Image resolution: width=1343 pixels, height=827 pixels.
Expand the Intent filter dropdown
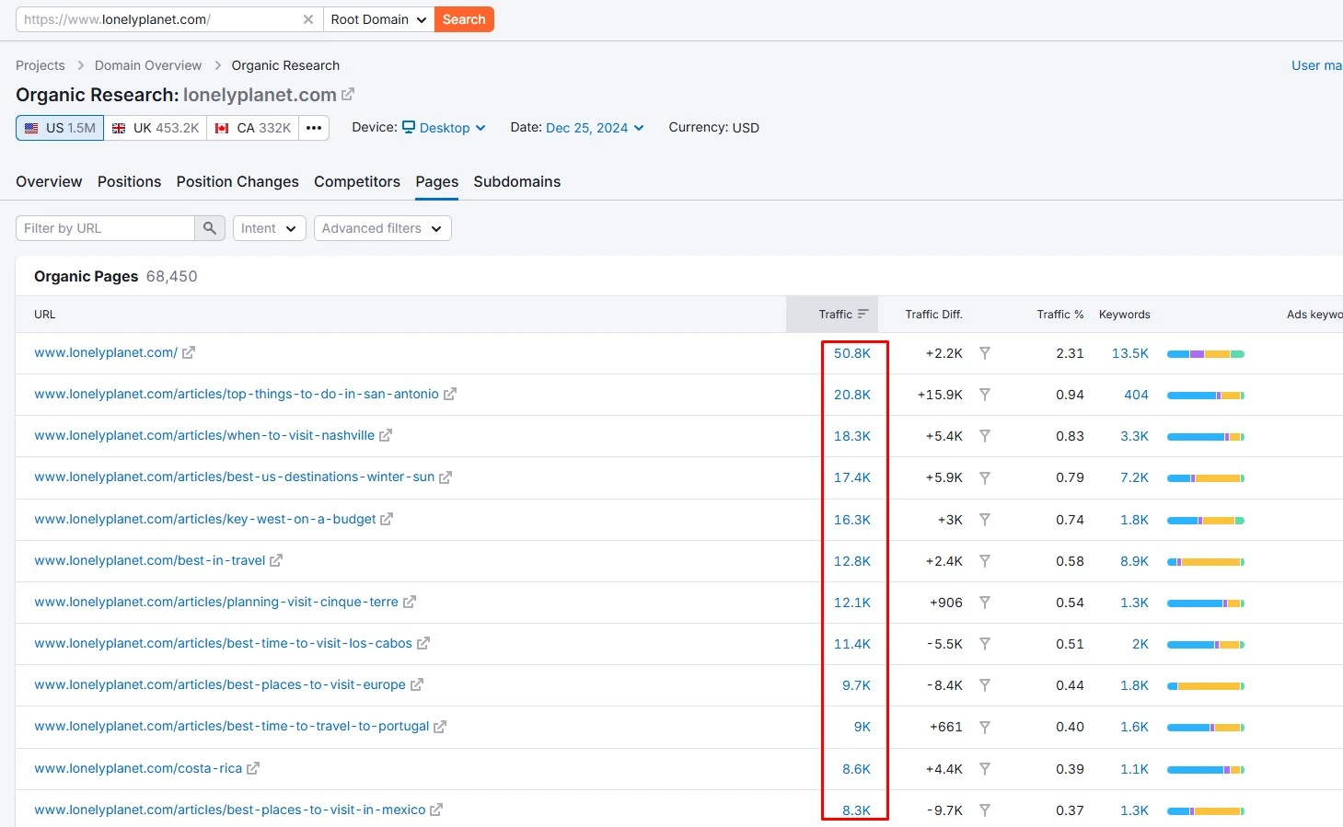tap(269, 228)
